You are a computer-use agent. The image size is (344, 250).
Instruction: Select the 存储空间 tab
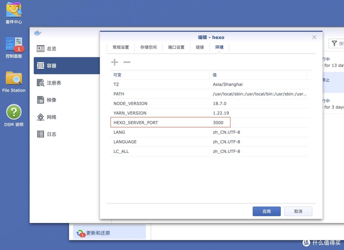pos(148,47)
